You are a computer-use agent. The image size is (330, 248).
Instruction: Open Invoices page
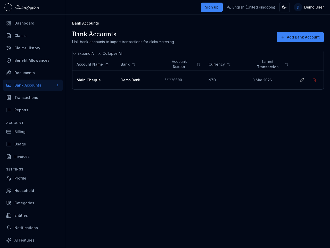pos(33,157)
